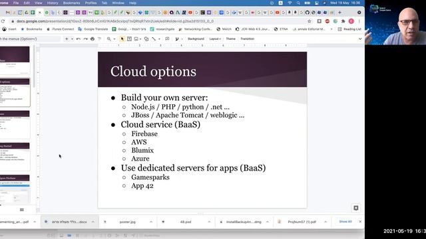Select the Cloud options slide thumbnail

coord(15,92)
